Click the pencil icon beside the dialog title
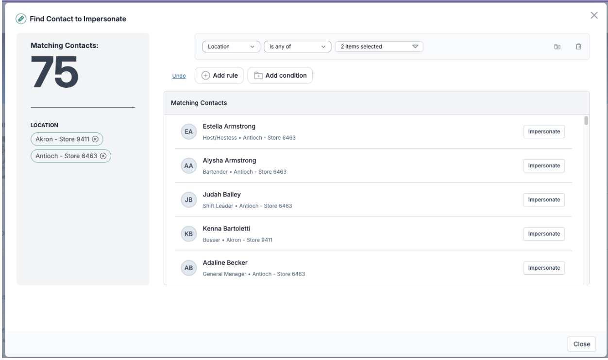 (21, 19)
